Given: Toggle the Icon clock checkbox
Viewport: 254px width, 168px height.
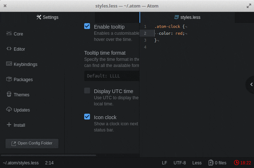Looking at the screenshot, I should click(x=87, y=117).
